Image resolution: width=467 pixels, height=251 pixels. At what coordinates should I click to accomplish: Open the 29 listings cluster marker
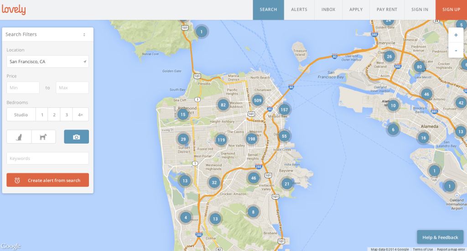183,139
